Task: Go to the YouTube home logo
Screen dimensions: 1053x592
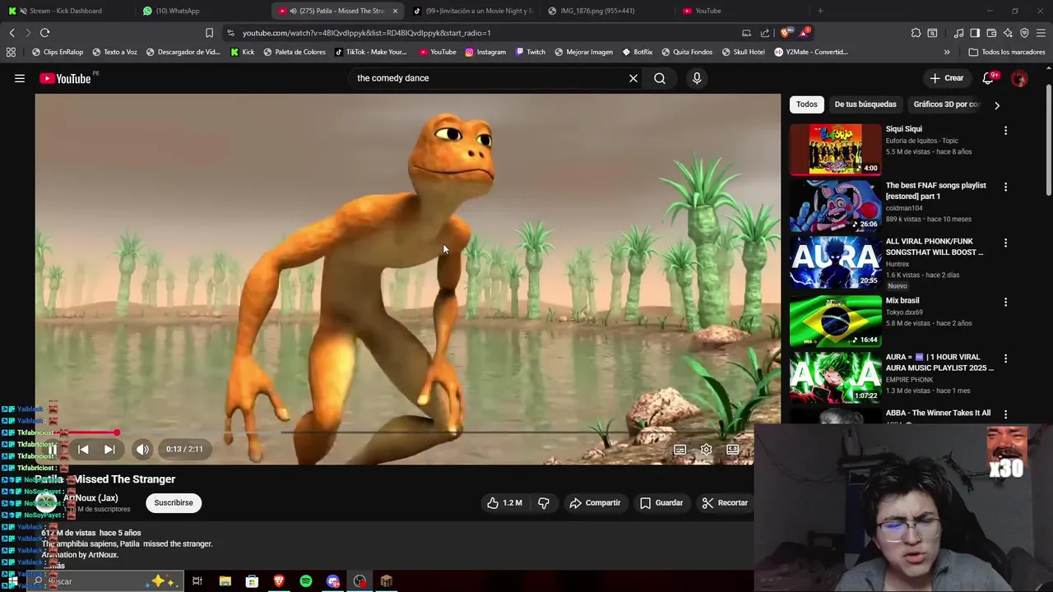Action: [65, 78]
